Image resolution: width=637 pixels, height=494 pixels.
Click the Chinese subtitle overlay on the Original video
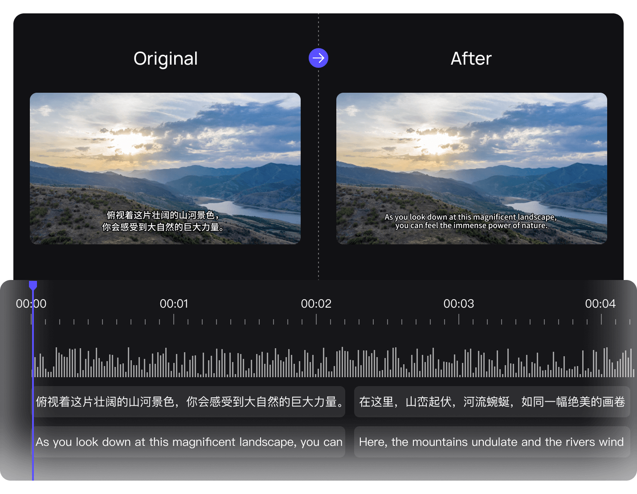(x=163, y=221)
